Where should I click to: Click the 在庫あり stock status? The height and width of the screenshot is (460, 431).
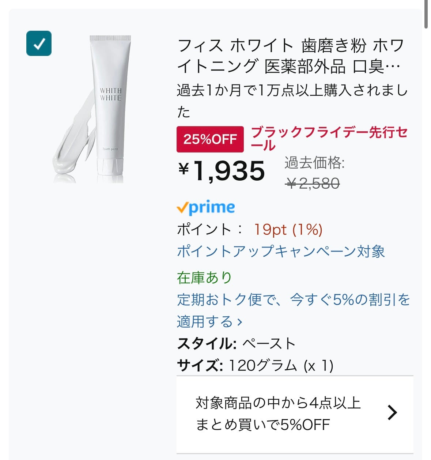(x=205, y=278)
